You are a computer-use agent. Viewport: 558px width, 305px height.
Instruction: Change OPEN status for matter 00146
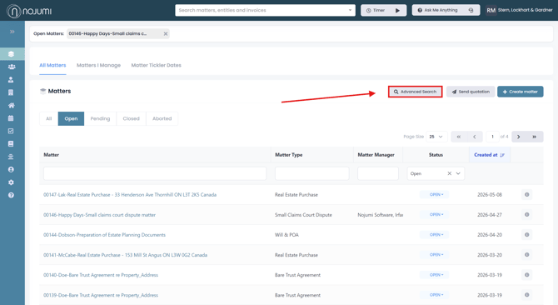(x=434, y=215)
